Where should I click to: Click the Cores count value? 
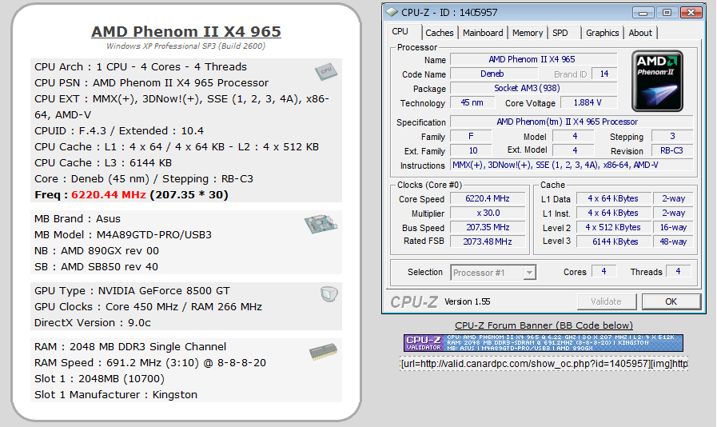point(604,271)
